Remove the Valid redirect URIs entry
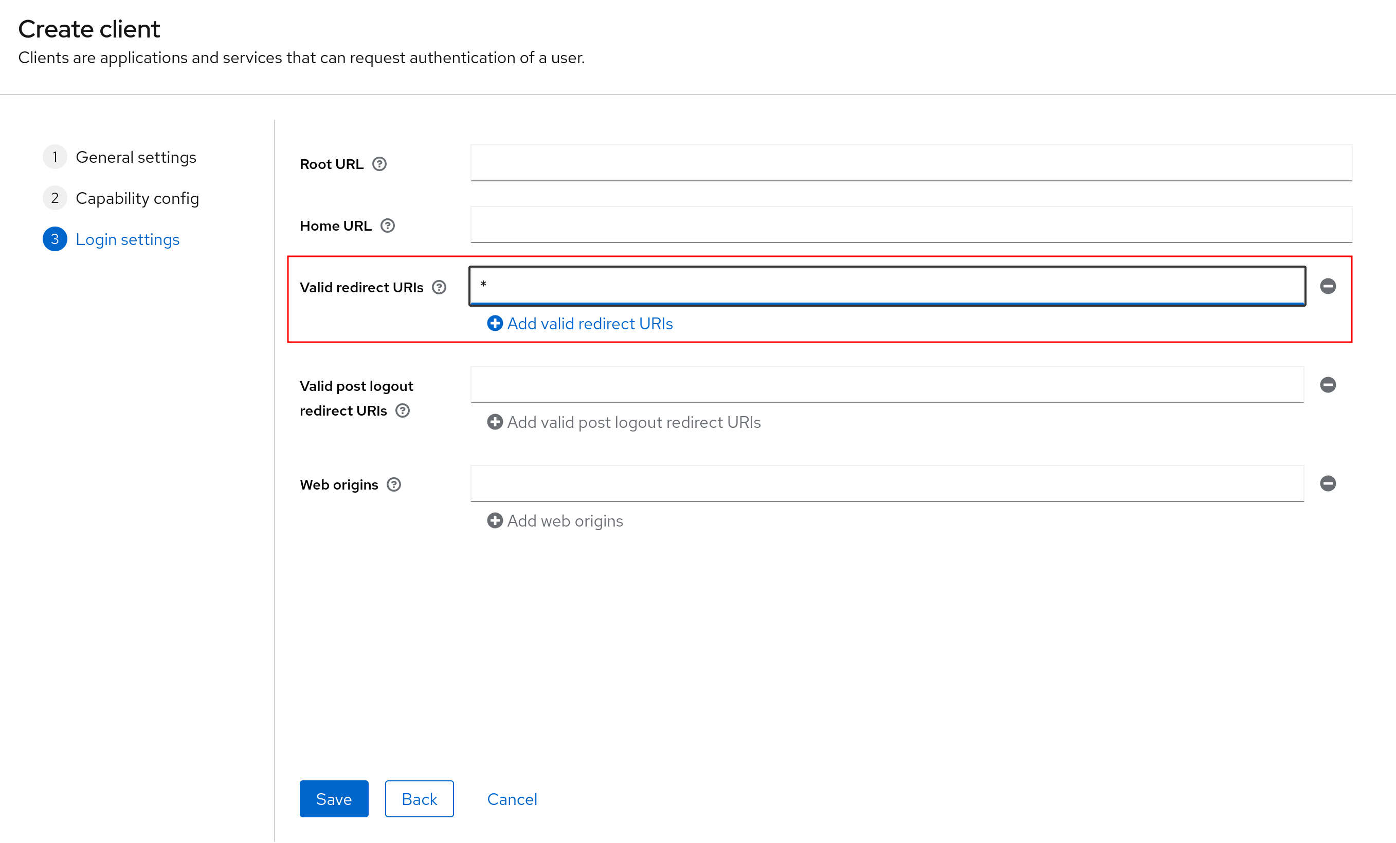Image resolution: width=1396 pixels, height=843 pixels. pyautogui.click(x=1329, y=287)
